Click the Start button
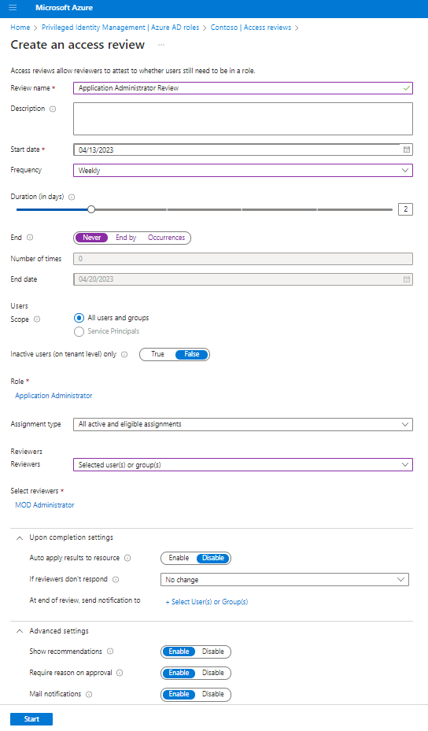 (x=31, y=719)
